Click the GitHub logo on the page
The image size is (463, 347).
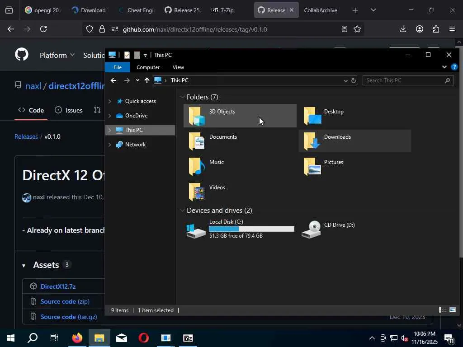pos(22,55)
